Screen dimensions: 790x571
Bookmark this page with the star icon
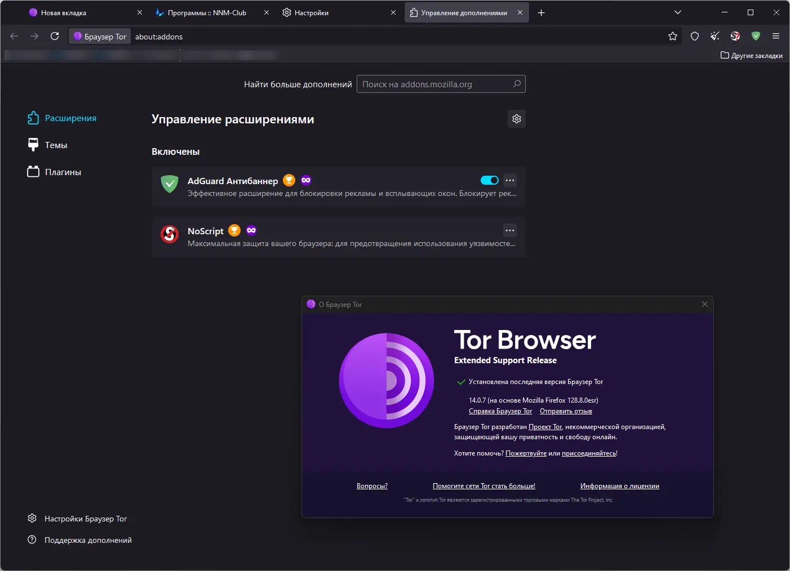[673, 36]
